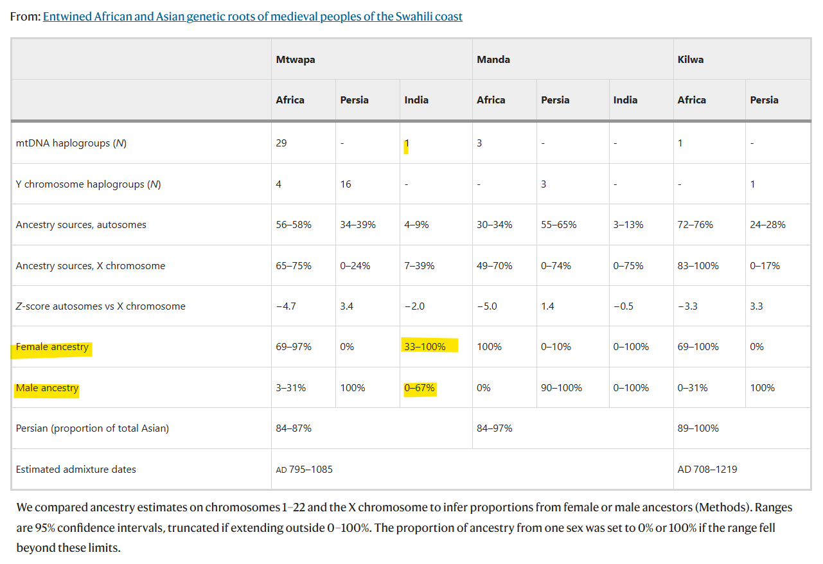Click the Manda Persia 55–65% autosomes cell
Viewport: 823px width, 564px height.
559,225
